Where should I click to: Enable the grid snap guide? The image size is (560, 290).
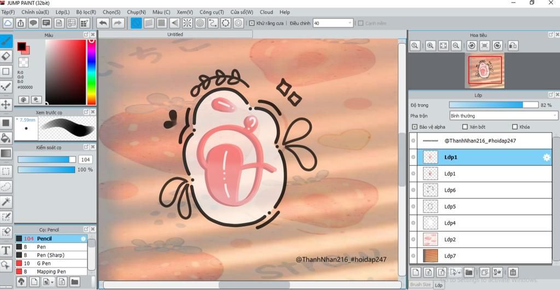pos(162,23)
